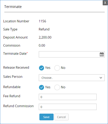The width and height of the screenshot is (108, 124).
Task: Close the Terminate dialog with X
Action: (x=105, y=3)
